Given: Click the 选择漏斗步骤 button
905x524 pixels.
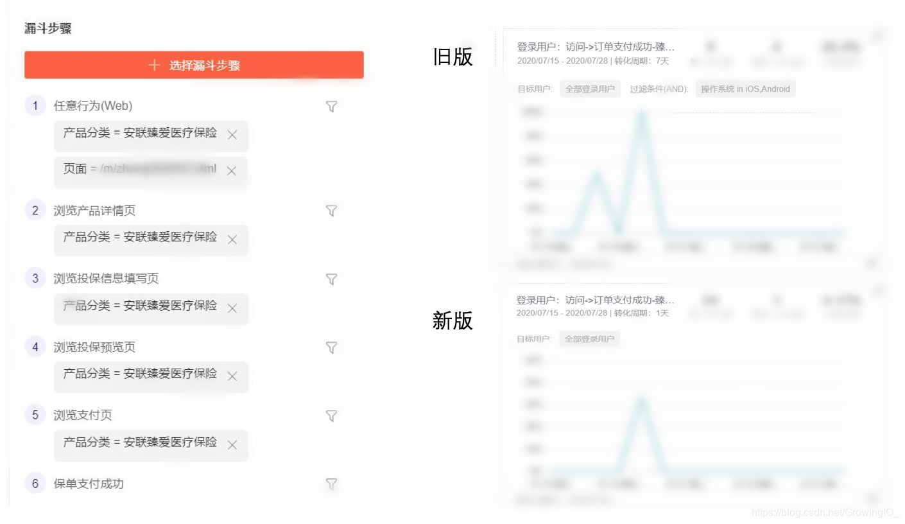Looking at the screenshot, I should 194,64.
